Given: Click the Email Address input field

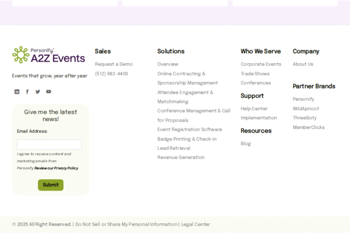Looking at the screenshot, I should 49,145.
